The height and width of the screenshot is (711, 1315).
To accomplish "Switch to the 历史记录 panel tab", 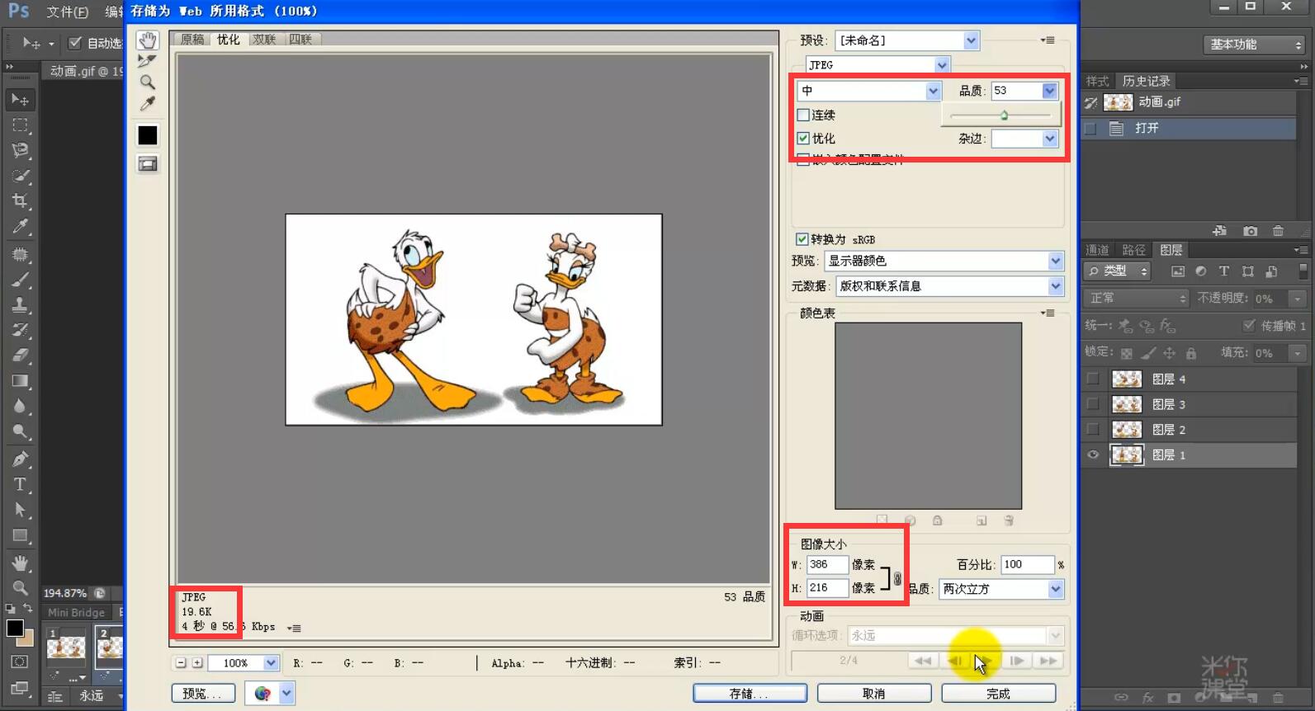I will click(x=1146, y=81).
